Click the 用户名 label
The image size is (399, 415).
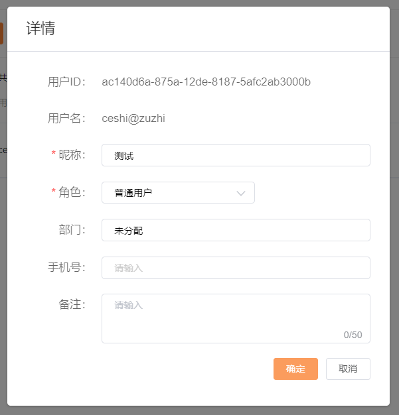66,119
